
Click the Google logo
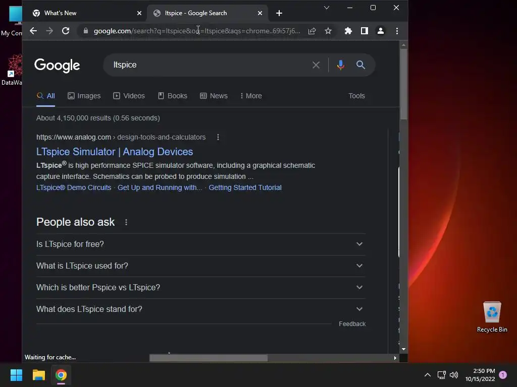(x=57, y=65)
